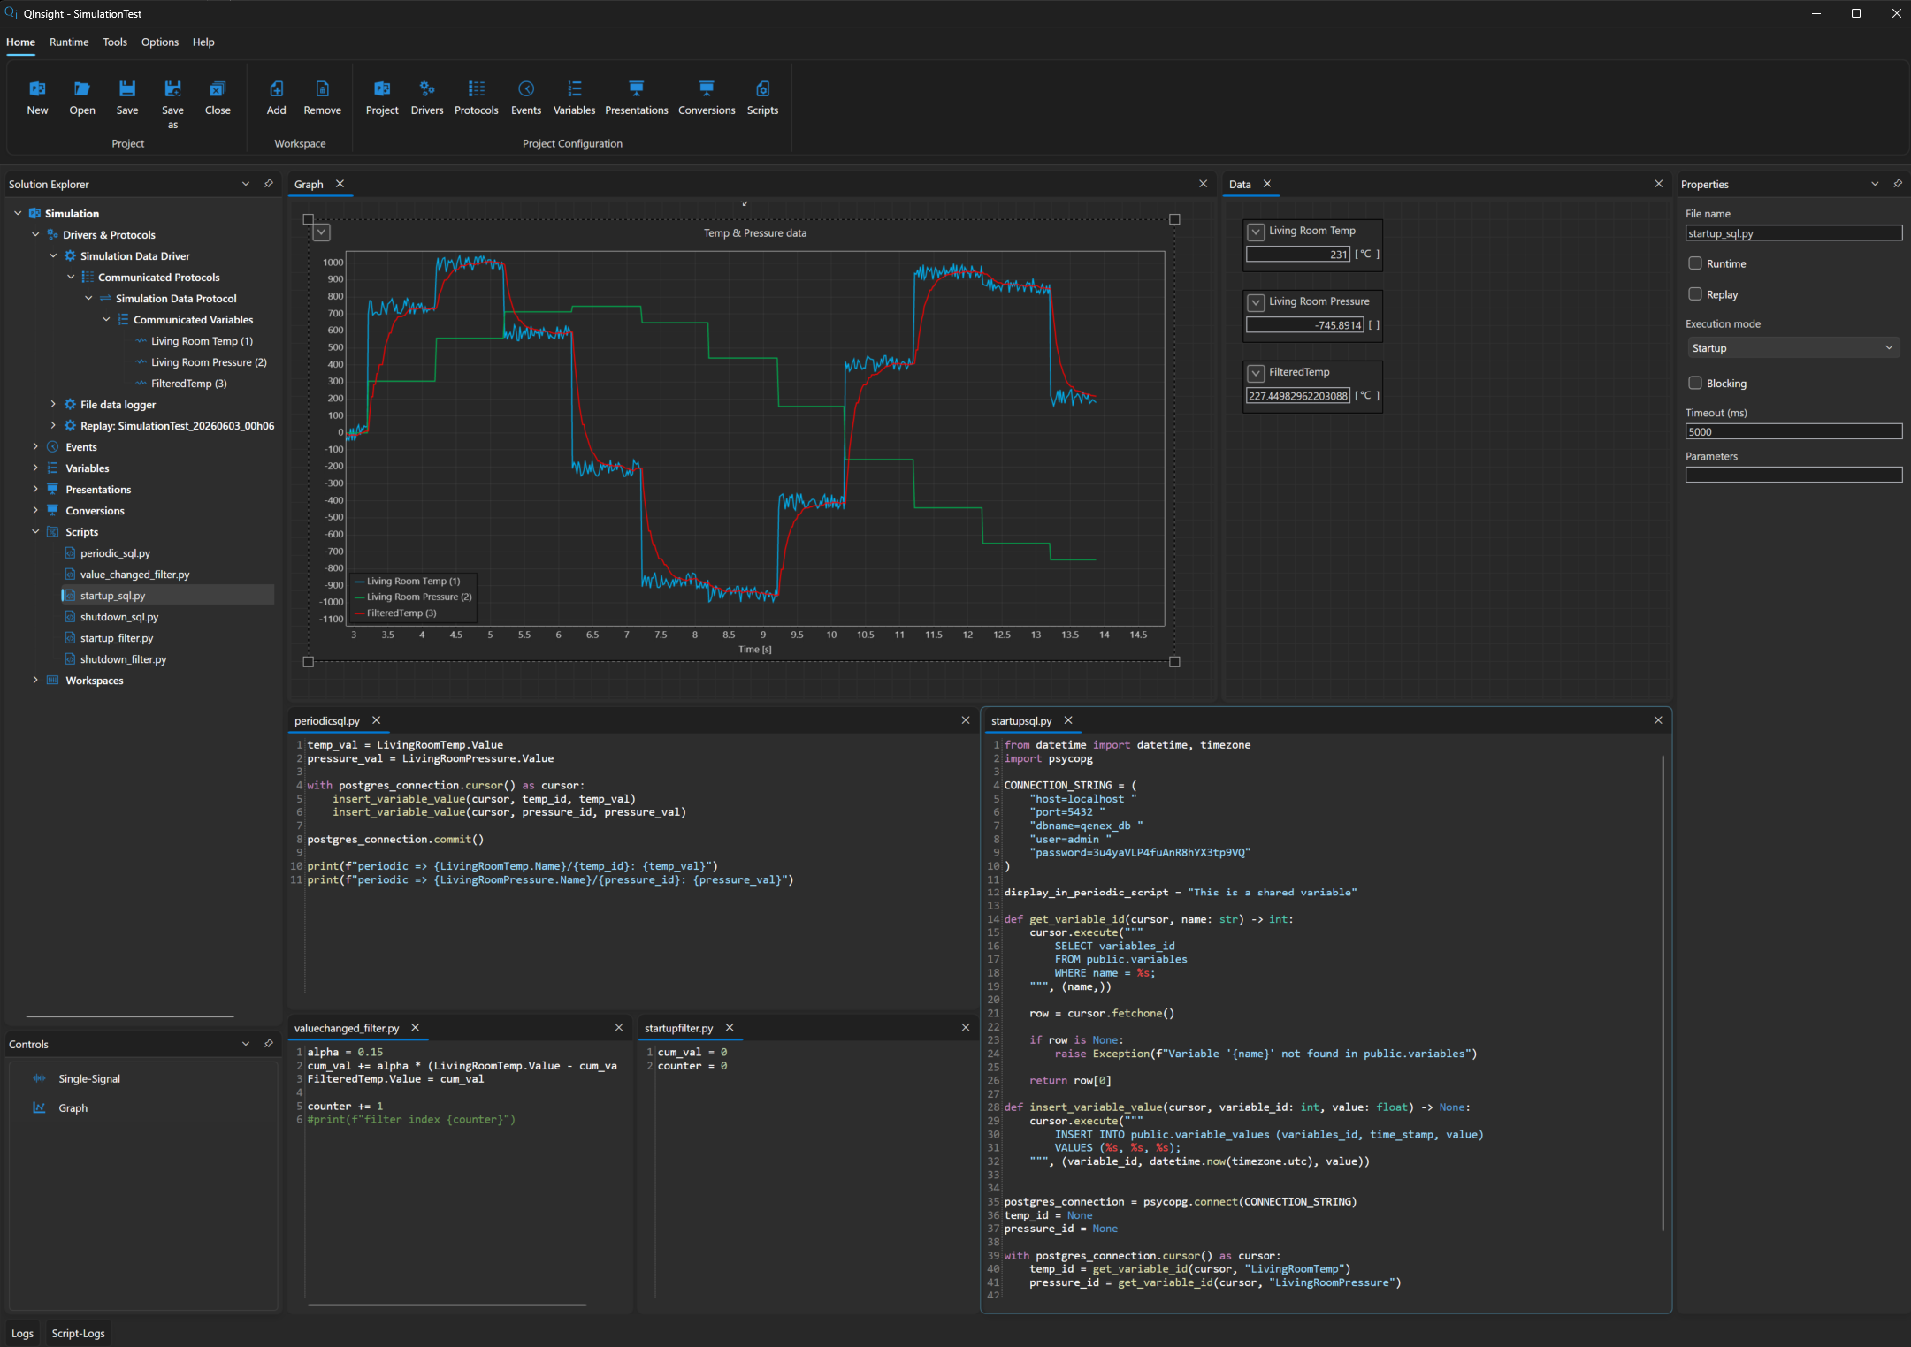The image size is (1911, 1347).
Task: Close the periodicsql.py tab
Action: click(377, 720)
